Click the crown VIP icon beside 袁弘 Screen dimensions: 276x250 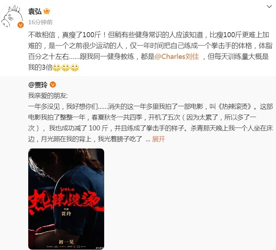tap(47, 12)
